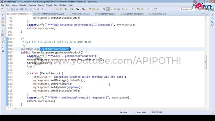Click the Open Console monitor icon
The width and height of the screenshot is (215, 121).
21,9
